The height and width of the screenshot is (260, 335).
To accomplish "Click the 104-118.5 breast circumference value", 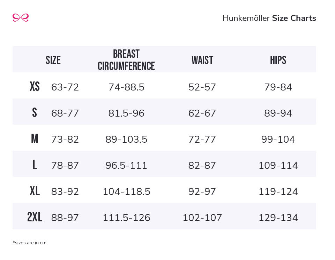I will [x=126, y=191].
